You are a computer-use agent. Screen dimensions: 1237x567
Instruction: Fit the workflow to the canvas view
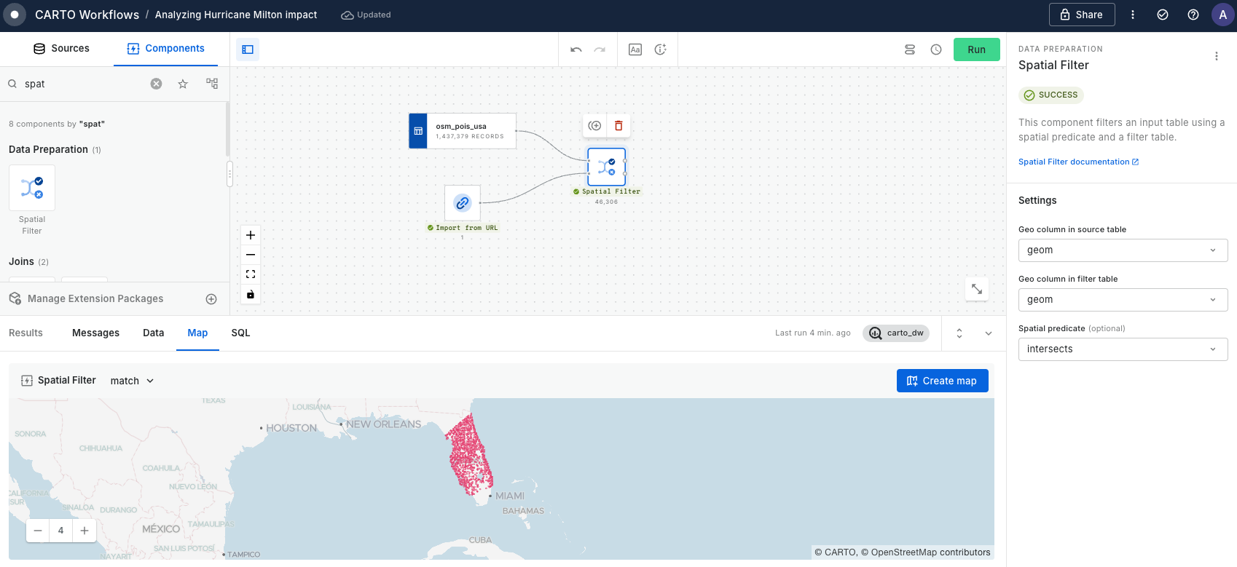(251, 274)
